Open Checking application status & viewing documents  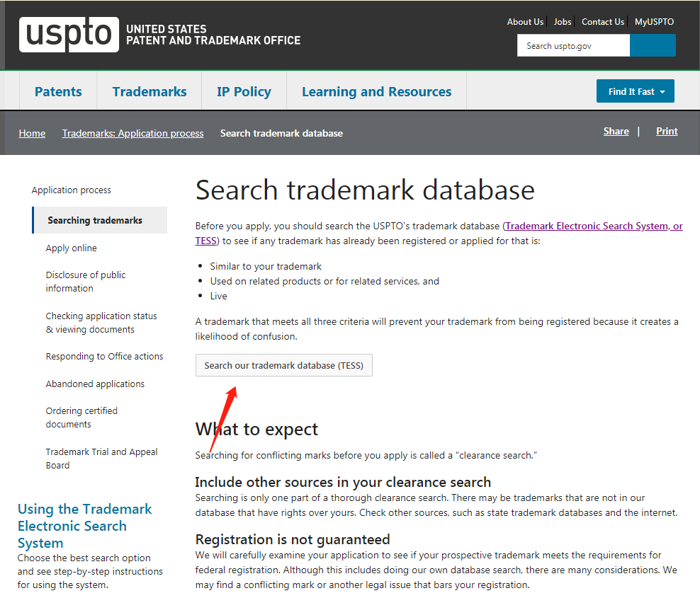coord(101,323)
